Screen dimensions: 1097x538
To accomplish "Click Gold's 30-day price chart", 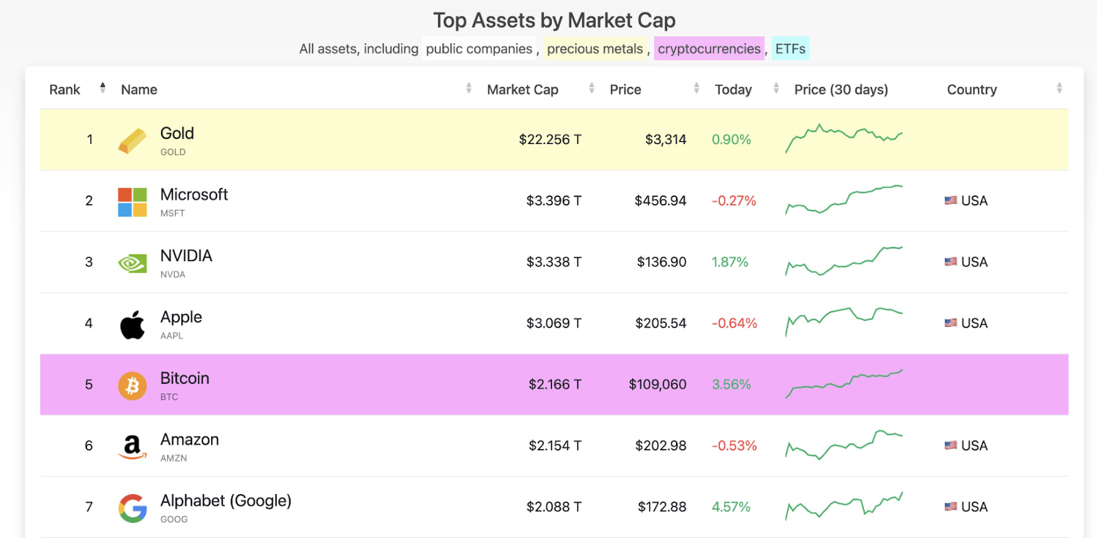I will pos(844,138).
